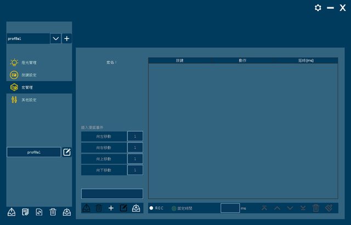Click the ms delay input field
Image resolution: width=351 pixels, height=225 pixels.
click(230, 208)
